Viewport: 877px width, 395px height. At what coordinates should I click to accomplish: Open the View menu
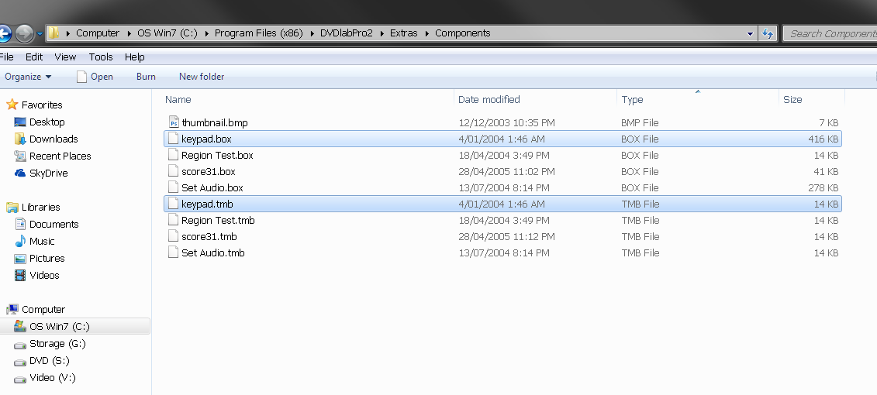[65, 57]
